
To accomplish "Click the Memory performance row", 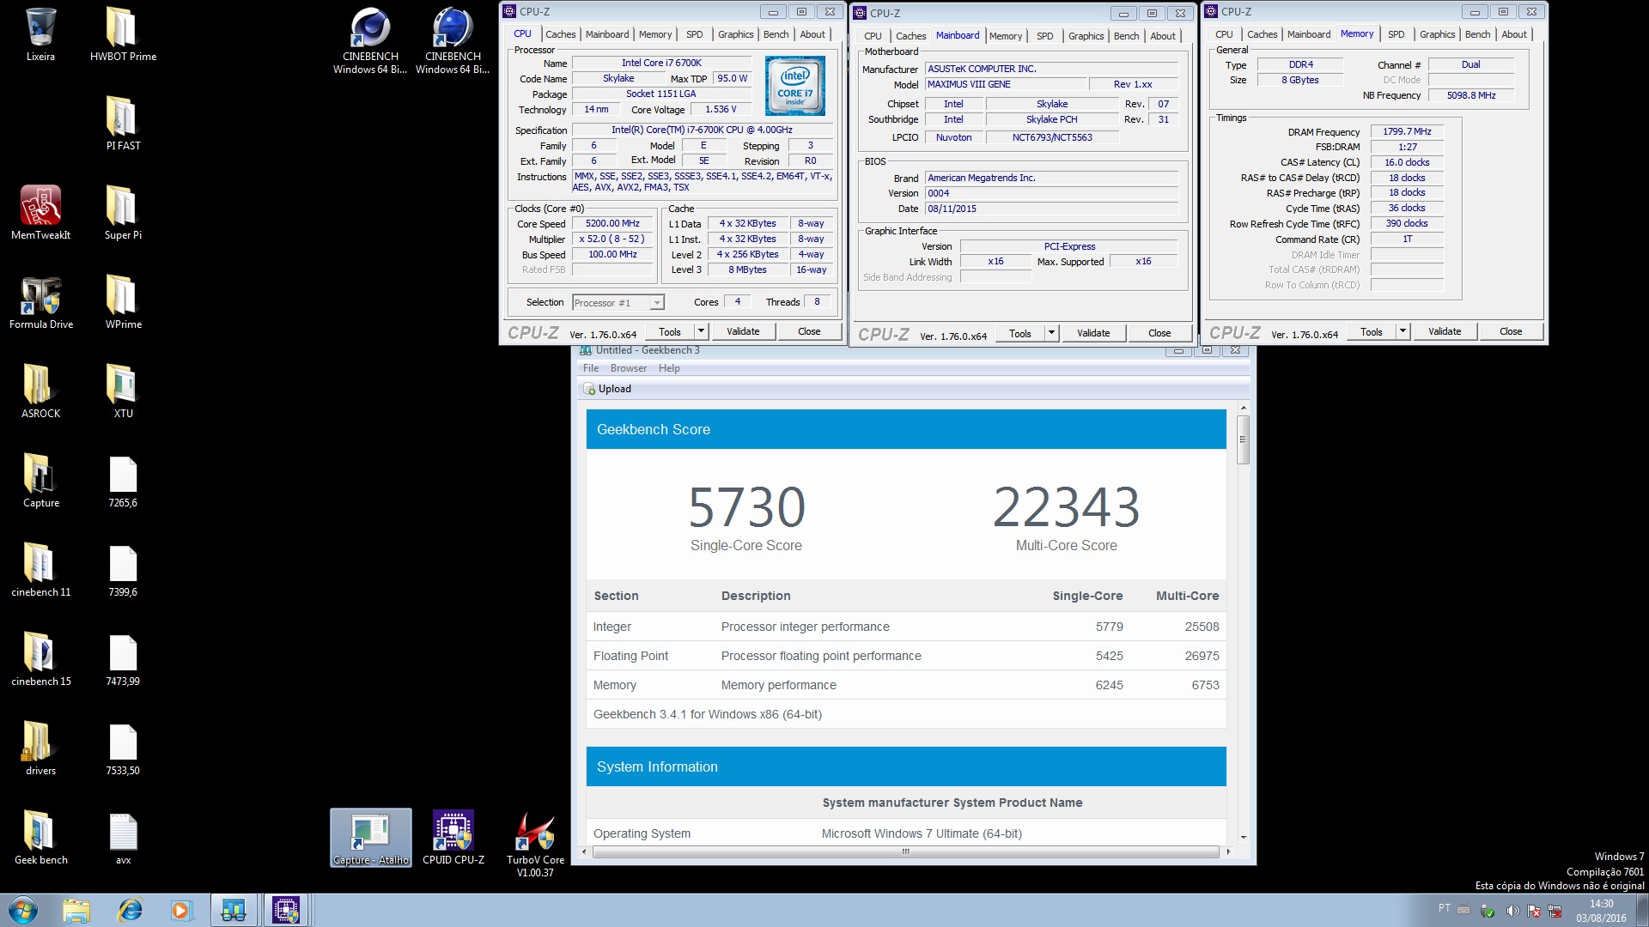I will [906, 685].
